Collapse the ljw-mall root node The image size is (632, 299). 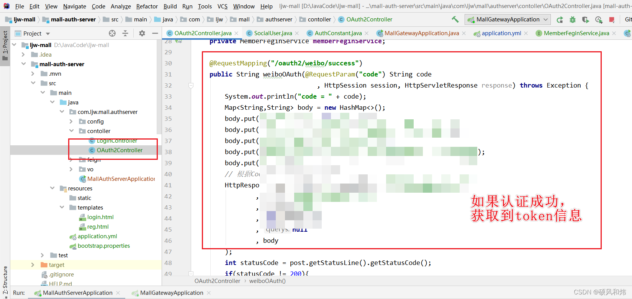click(14, 45)
